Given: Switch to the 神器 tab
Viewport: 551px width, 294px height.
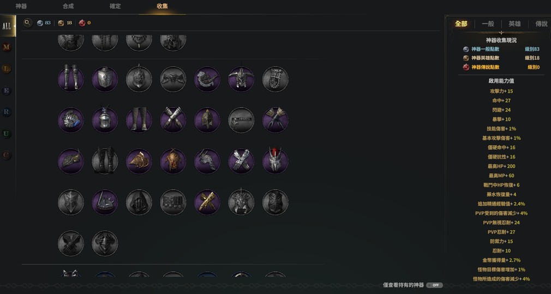Looking at the screenshot, I should tap(21, 7).
